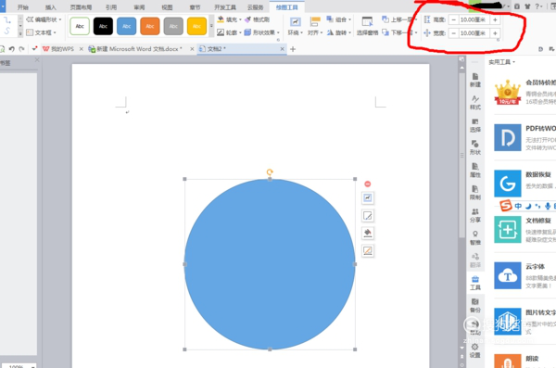Switch to the 插入 ribbon tab
556x368 pixels.
[51, 7]
